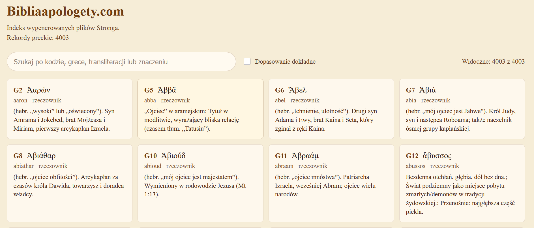Click the "Dopasowanie dokładne" label text
The width and height of the screenshot is (534, 228).
[285, 62]
